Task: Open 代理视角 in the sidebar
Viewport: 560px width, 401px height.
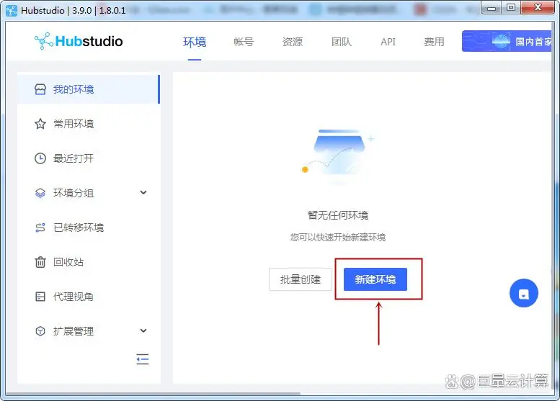Action: (x=88, y=297)
